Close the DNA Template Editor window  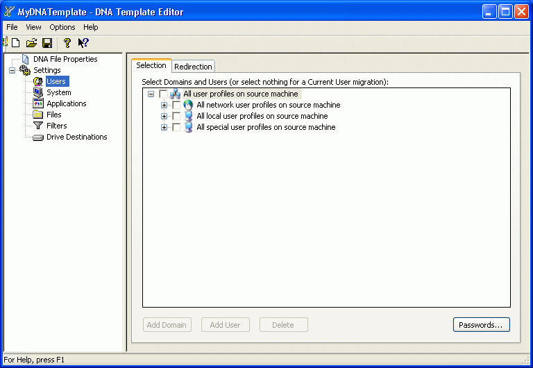[521, 12]
